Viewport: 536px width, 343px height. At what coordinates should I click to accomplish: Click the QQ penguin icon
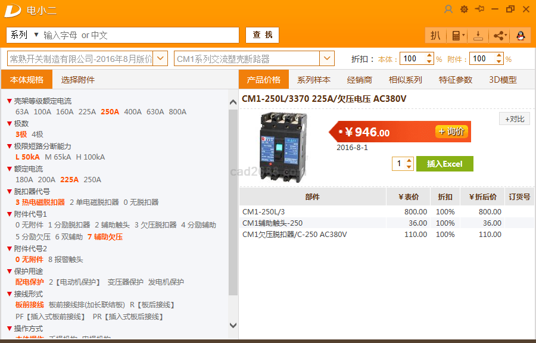[520, 36]
